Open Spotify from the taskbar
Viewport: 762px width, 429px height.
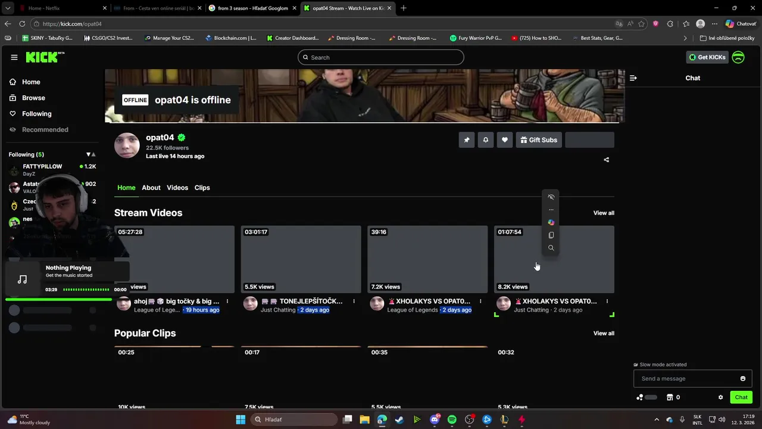(452, 419)
